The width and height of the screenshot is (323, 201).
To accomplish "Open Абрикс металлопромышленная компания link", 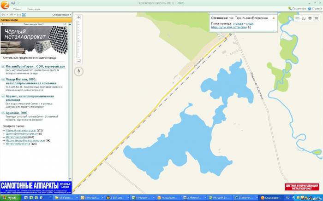I will [30, 98].
